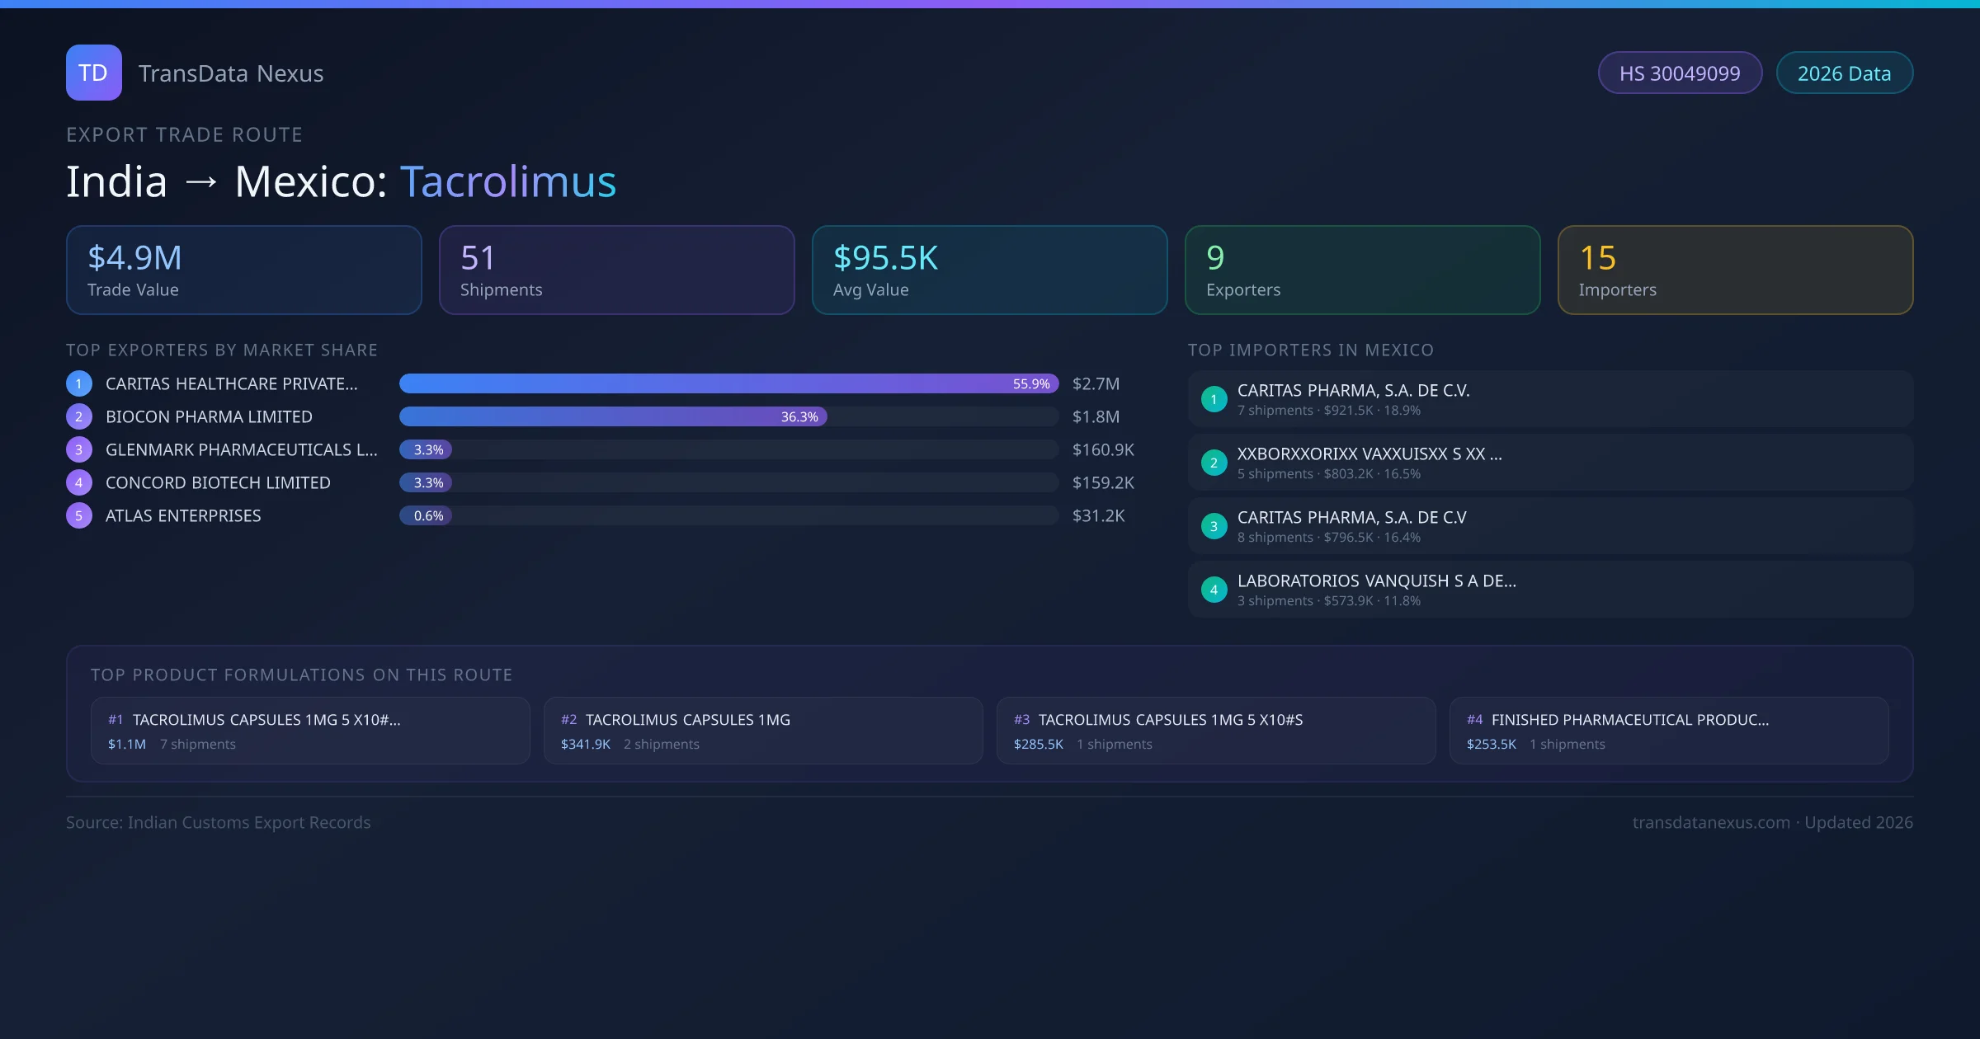Click rank 3 badge beside Glenmark Pharmaceuticals
Viewport: 1980px width, 1039px height.
(79, 449)
